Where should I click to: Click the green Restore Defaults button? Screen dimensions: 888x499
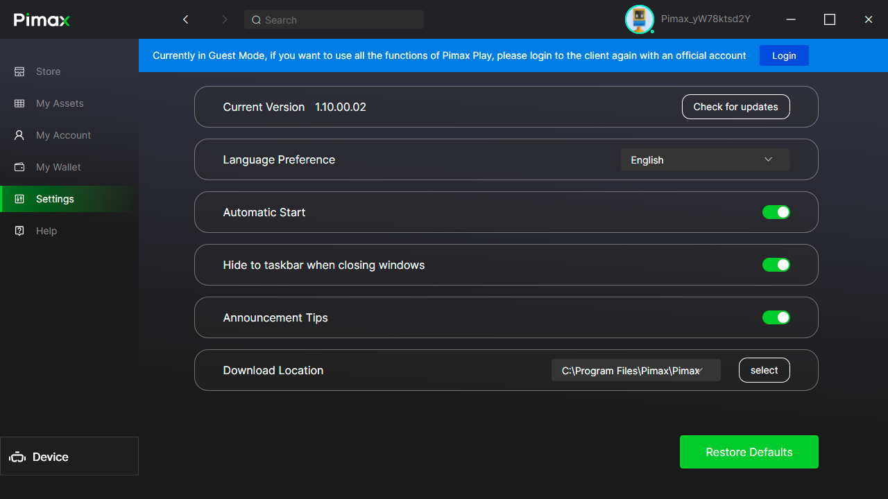pyautogui.click(x=749, y=452)
